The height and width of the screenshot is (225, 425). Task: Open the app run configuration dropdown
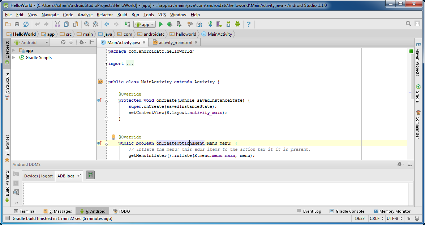144,24
